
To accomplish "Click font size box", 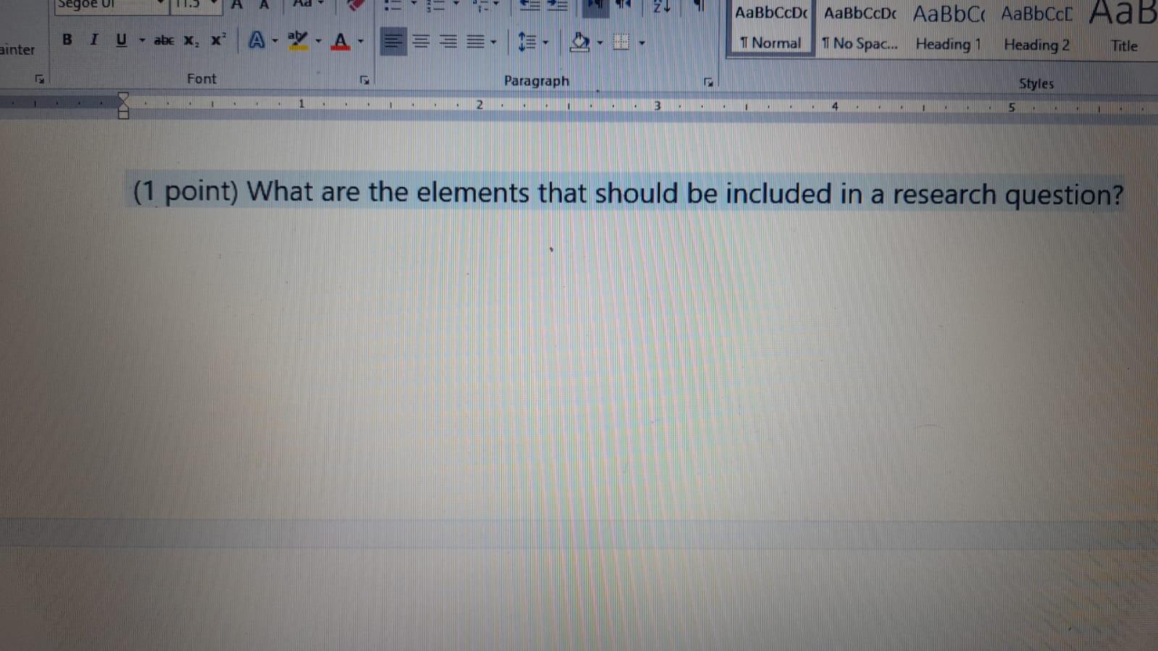I will tap(196, 6).
